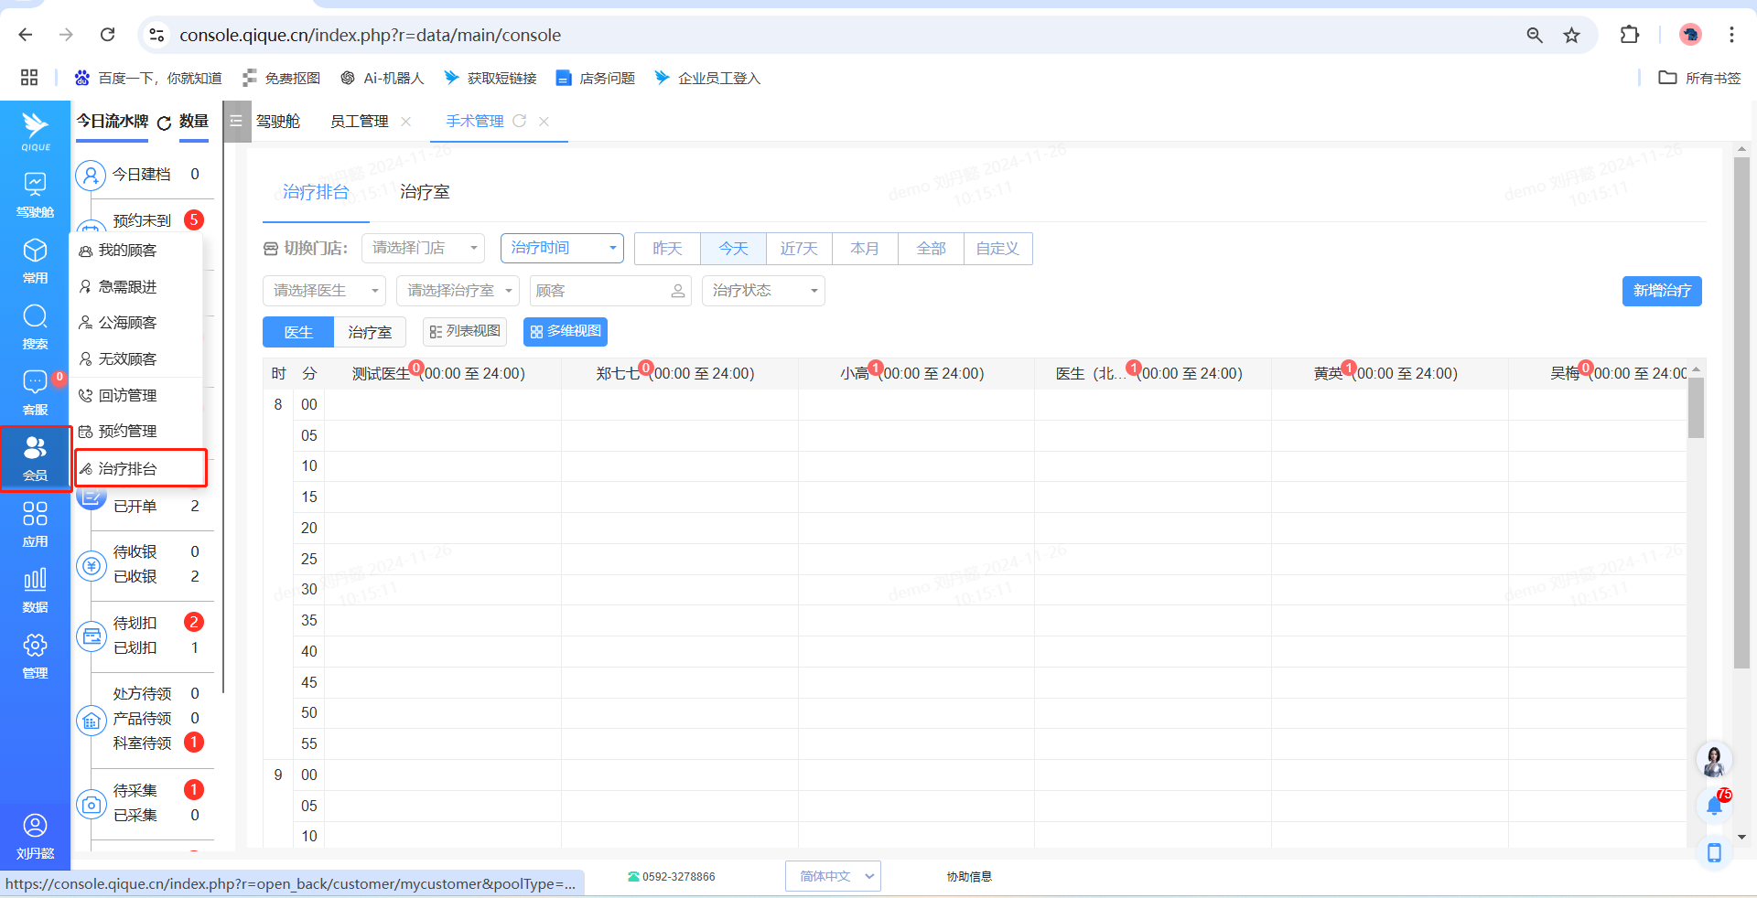Toggle the 列表视图 list view

(x=465, y=331)
